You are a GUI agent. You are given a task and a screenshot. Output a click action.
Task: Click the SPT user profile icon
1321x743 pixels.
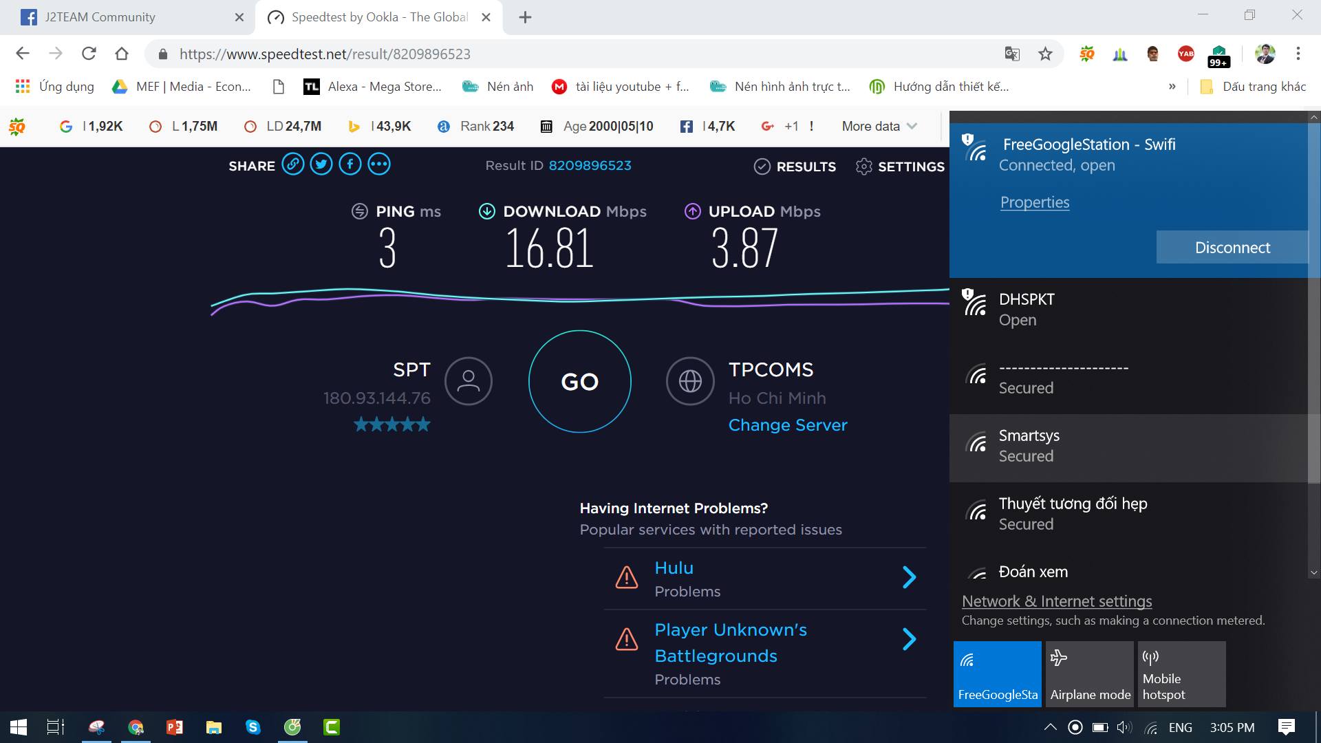click(469, 381)
